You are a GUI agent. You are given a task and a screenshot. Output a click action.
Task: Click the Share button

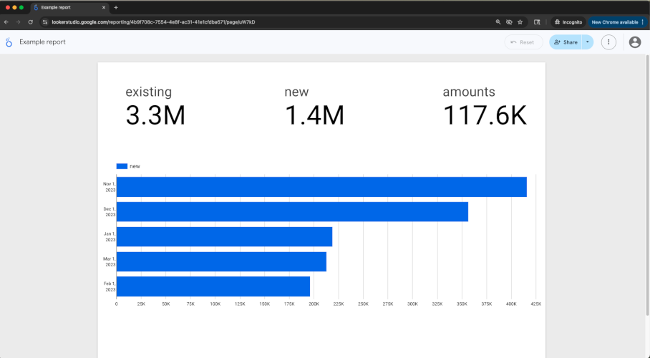[566, 42]
